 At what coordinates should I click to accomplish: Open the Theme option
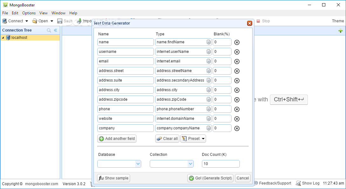coord(338,21)
